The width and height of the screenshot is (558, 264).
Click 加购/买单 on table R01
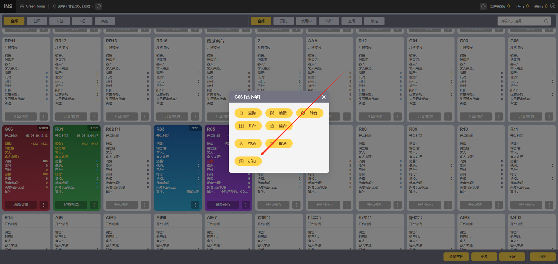click(71, 205)
